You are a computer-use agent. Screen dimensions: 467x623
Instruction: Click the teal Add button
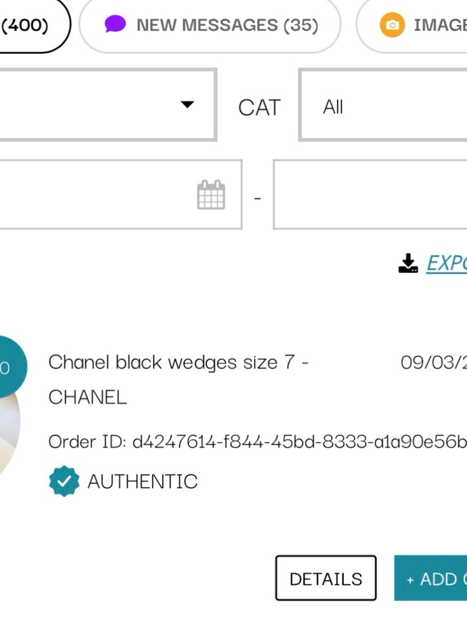431,578
